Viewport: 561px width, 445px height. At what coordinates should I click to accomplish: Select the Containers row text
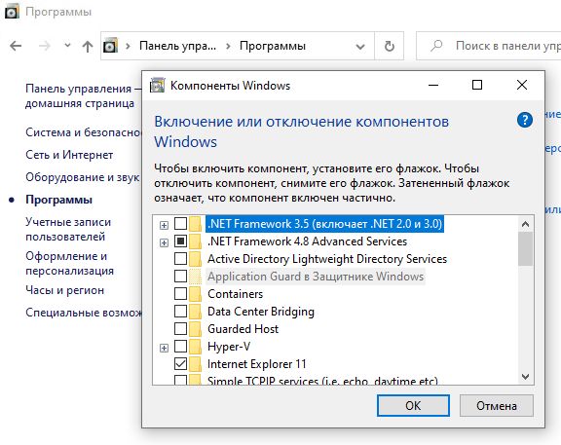[235, 294]
